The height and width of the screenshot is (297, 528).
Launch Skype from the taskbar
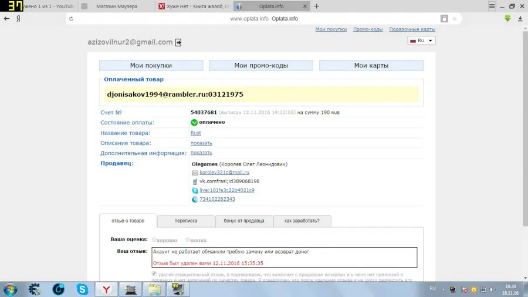tap(82, 289)
